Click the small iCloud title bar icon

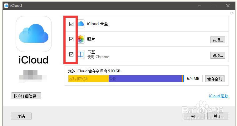point(6,6)
